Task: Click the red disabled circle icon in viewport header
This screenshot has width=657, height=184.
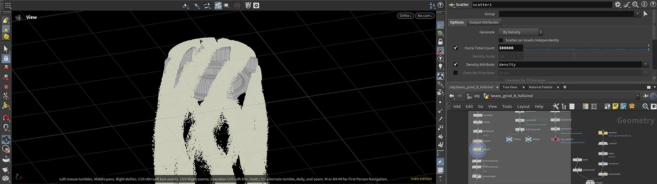Action: point(237,5)
